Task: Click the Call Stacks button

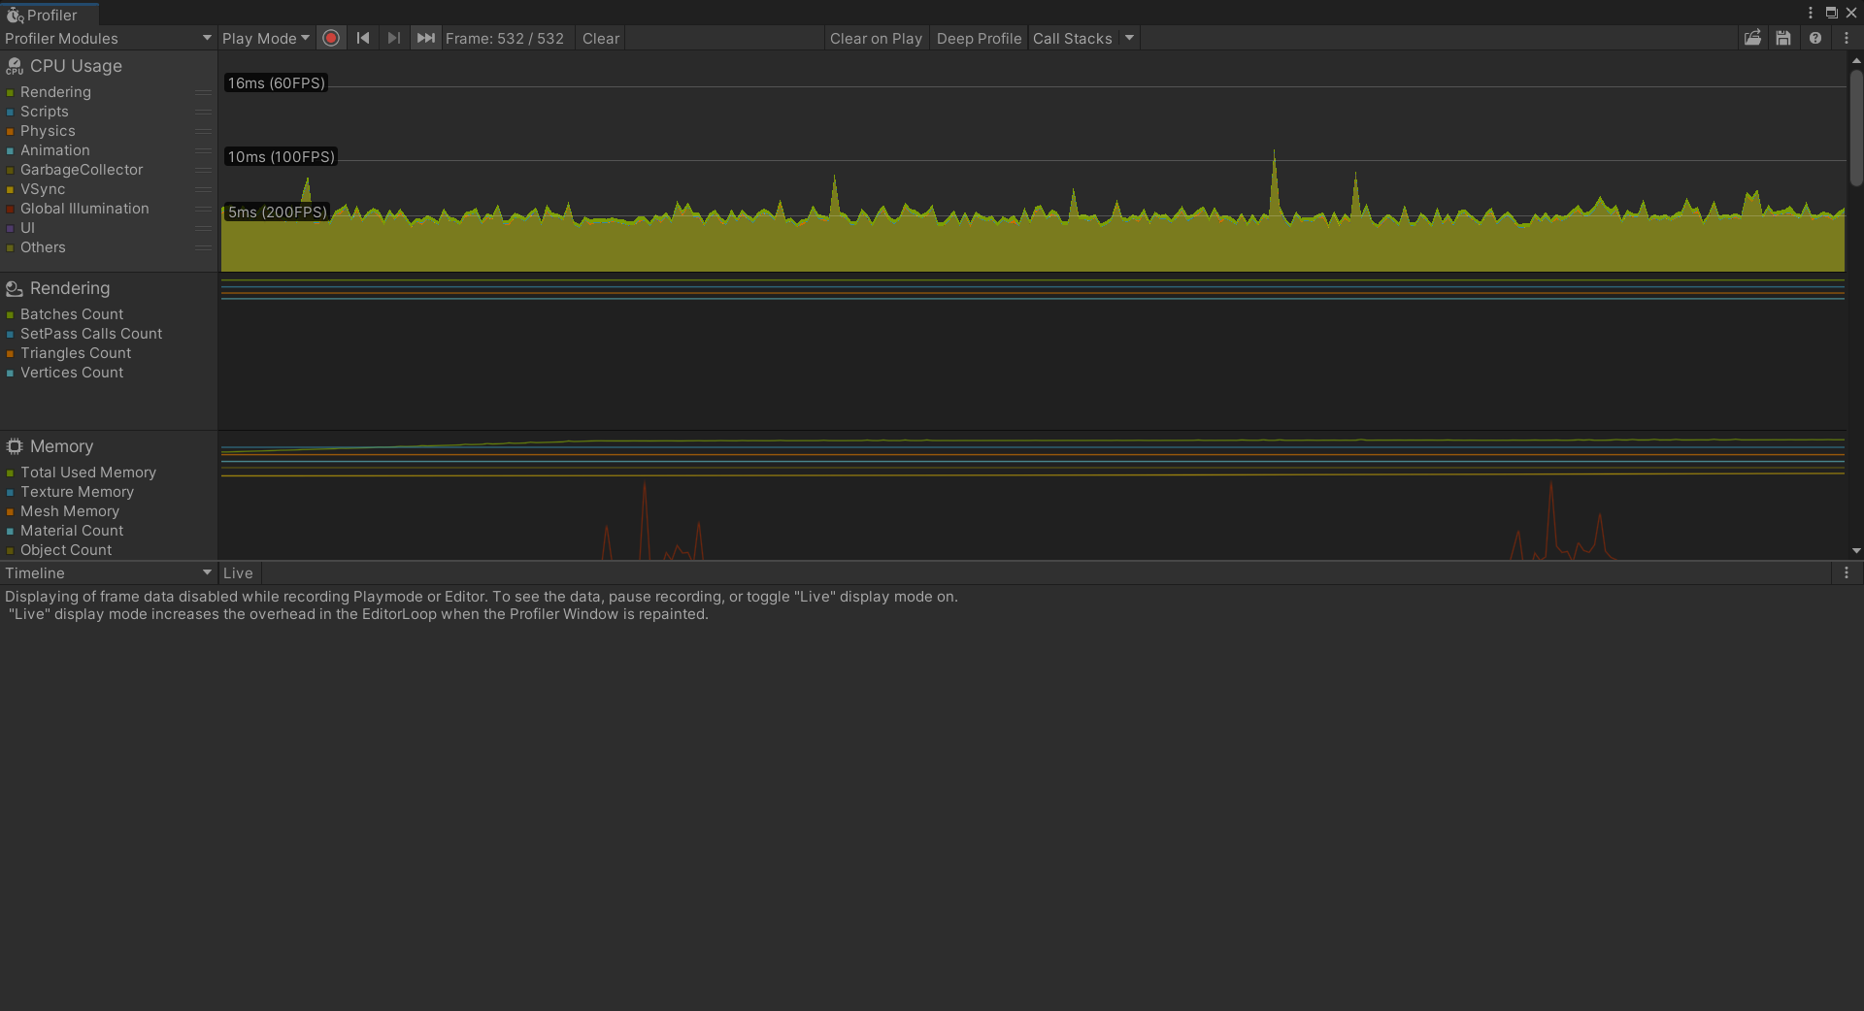Action: click(x=1074, y=38)
